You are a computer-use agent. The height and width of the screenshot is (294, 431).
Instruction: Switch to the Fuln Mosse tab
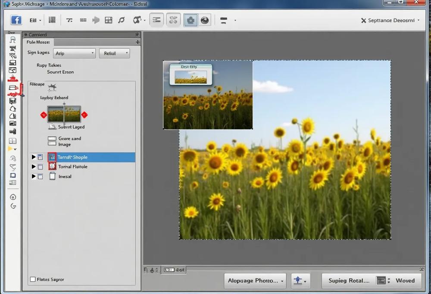click(x=38, y=42)
